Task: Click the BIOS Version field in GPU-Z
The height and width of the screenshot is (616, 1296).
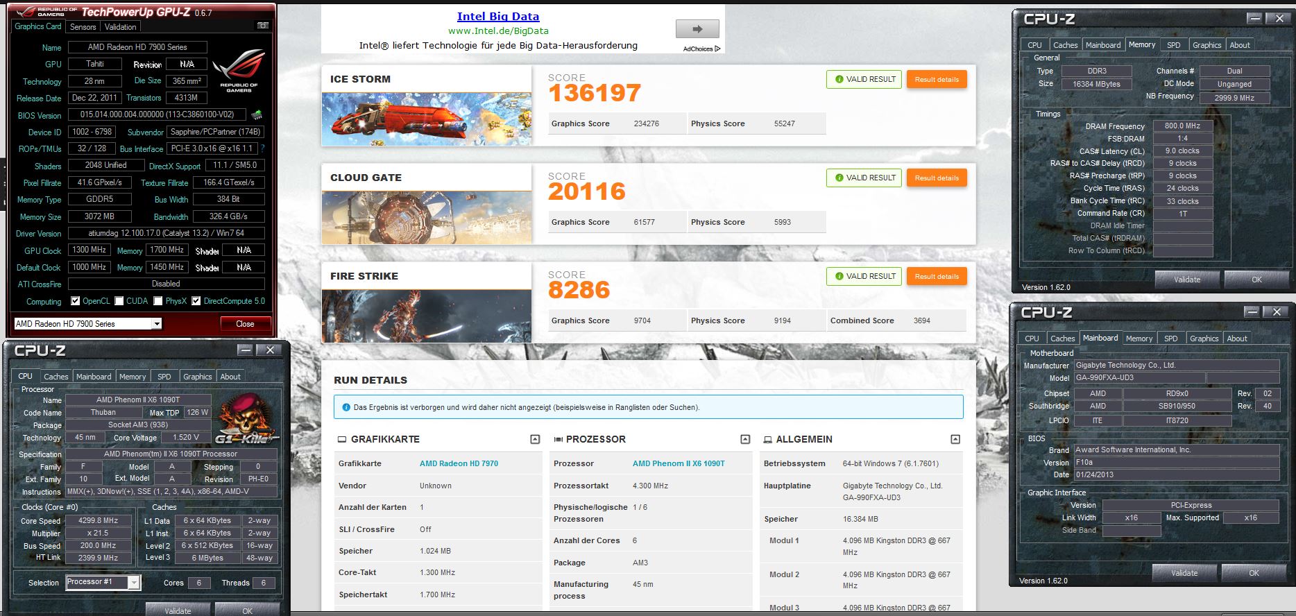Action: pos(157,114)
